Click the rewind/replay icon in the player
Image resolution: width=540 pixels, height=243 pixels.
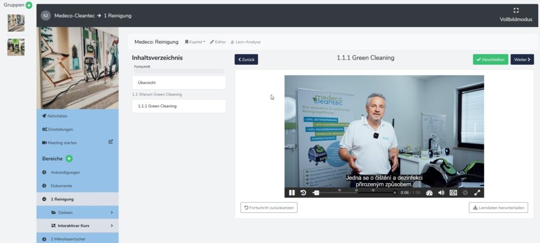(x=303, y=193)
